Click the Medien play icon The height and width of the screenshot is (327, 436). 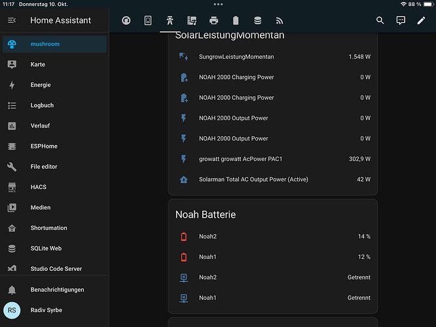click(x=12, y=207)
